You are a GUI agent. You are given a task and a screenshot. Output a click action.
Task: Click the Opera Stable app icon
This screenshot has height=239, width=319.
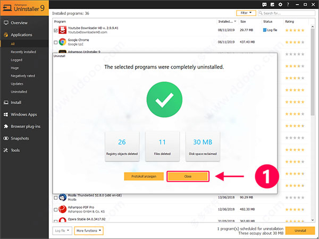click(x=62, y=220)
